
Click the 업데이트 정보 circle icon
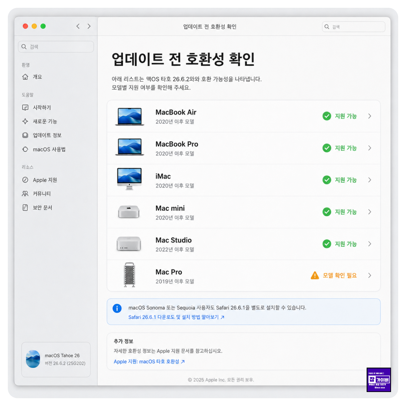[25, 135]
